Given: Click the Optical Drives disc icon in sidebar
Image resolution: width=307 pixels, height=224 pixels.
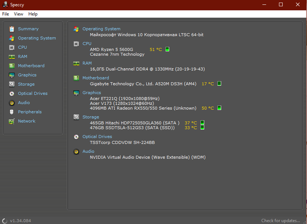Looking at the screenshot, I should (12, 94).
